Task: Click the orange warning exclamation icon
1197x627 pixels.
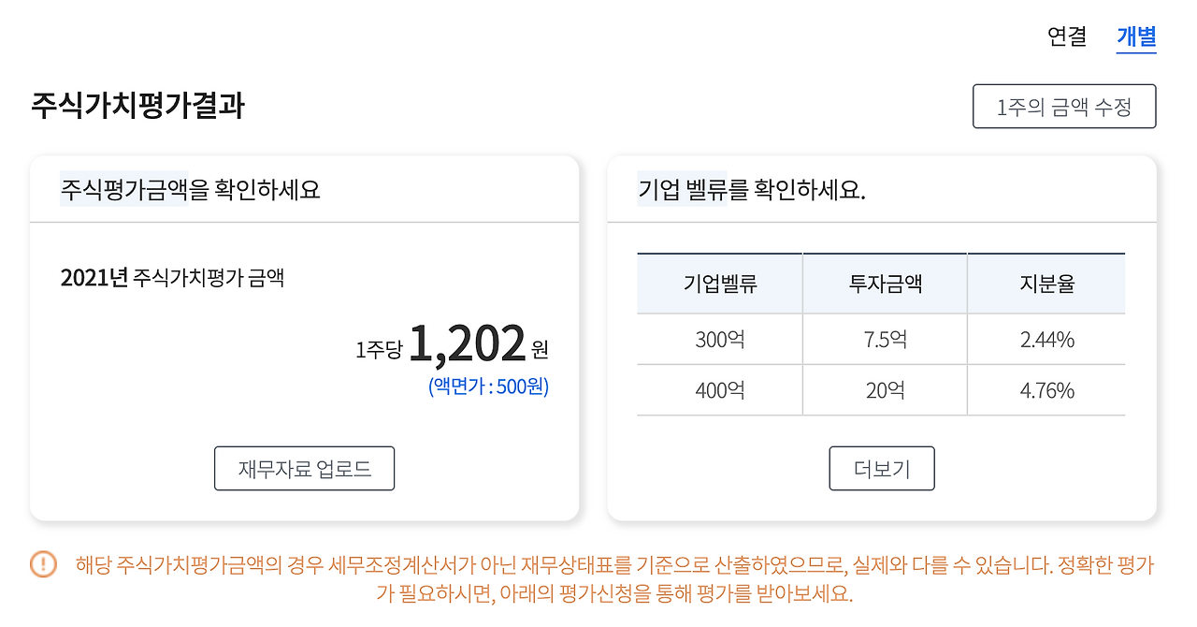Action: [41, 562]
